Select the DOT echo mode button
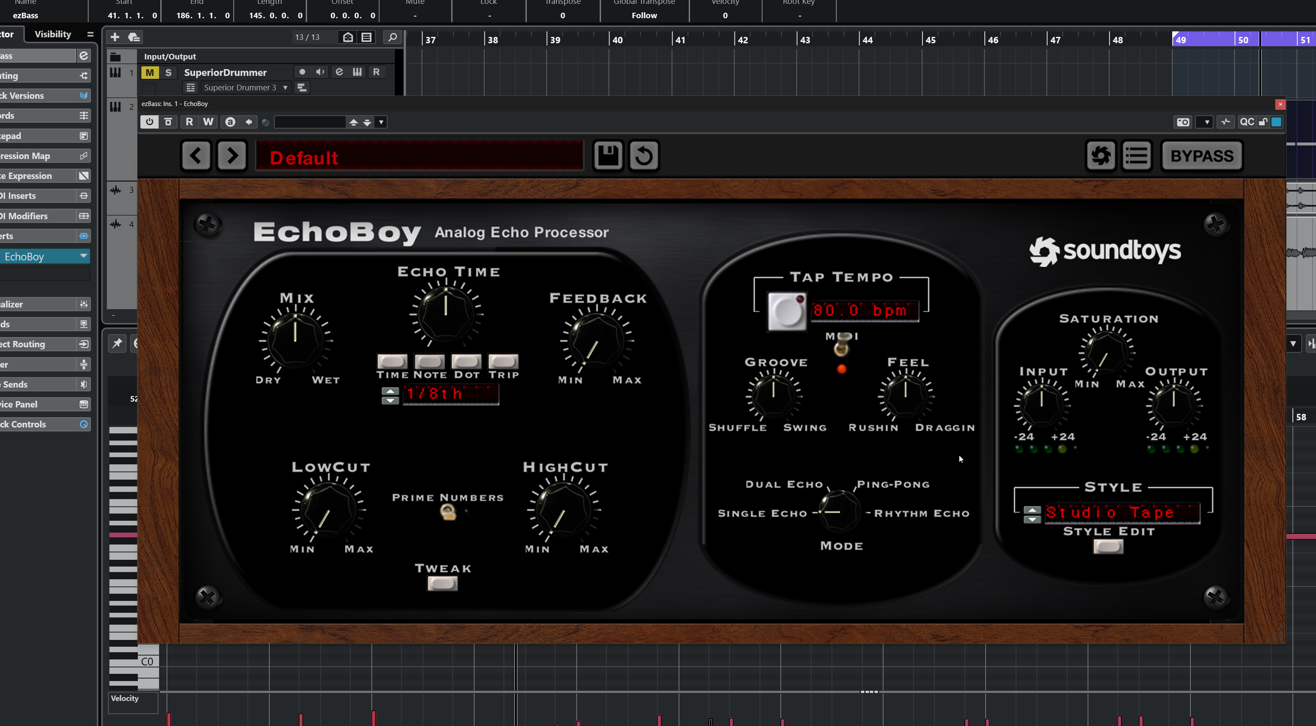The width and height of the screenshot is (1316, 726). pyautogui.click(x=466, y=361)
